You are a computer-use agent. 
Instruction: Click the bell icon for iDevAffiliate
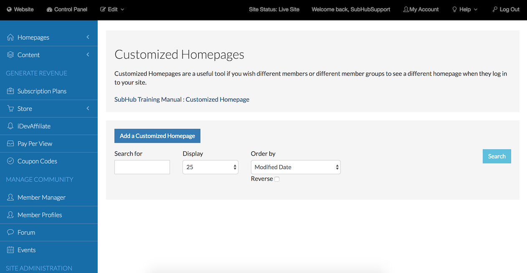(10, 126)
